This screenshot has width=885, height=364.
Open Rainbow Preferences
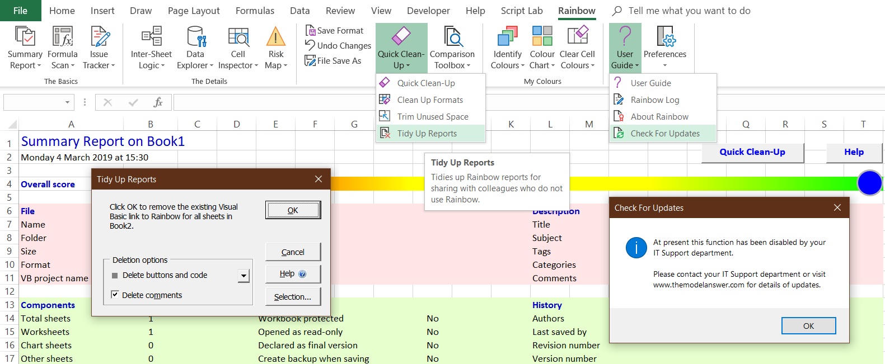click(x=665, y=48)
